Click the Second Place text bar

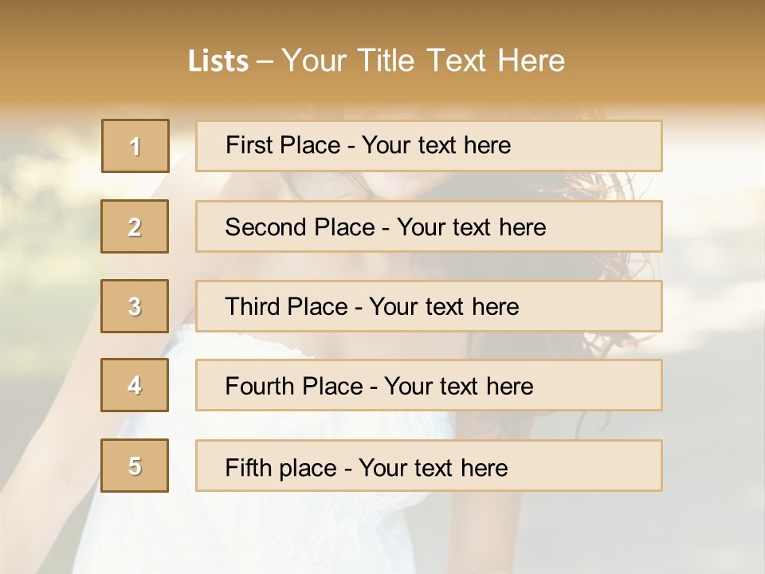click(x=429, y=226)
